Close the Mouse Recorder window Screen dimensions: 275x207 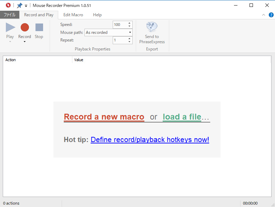267,5
